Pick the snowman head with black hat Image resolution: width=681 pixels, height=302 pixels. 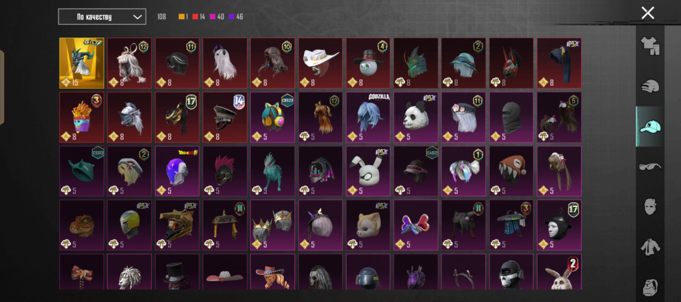point(368,63)
